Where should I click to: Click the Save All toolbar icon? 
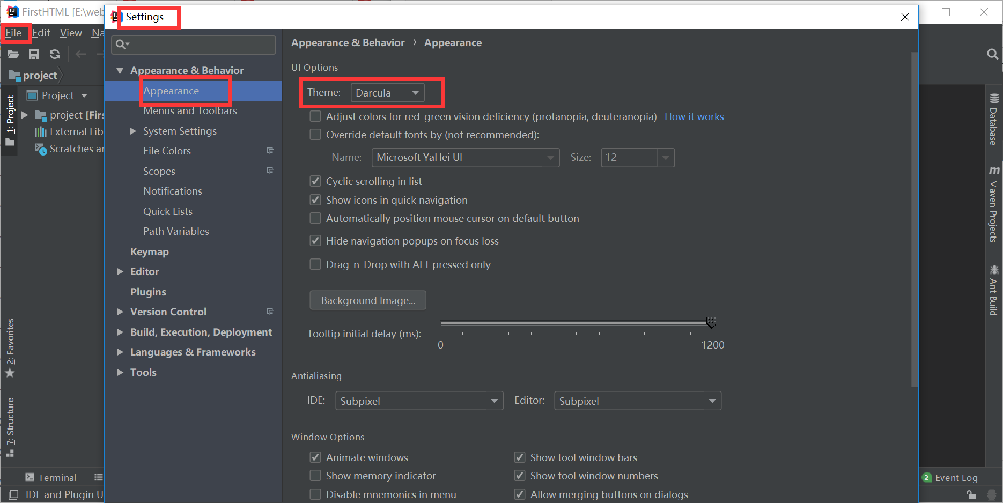click(x=34, y=54)
